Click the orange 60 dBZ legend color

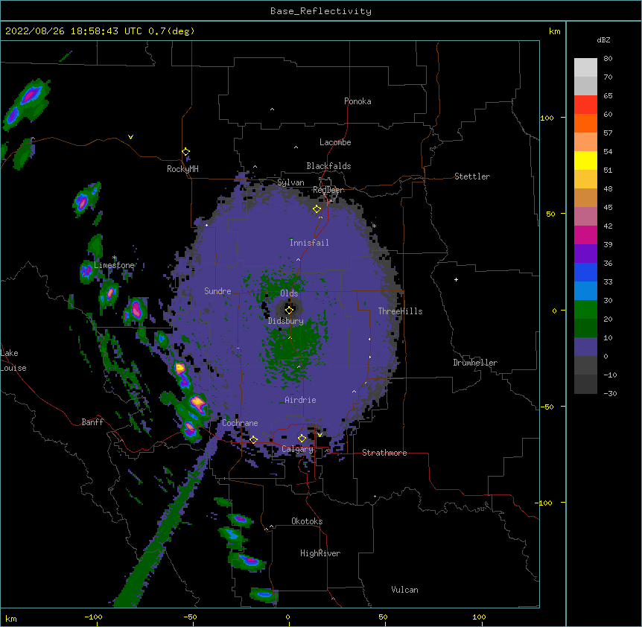585,123
